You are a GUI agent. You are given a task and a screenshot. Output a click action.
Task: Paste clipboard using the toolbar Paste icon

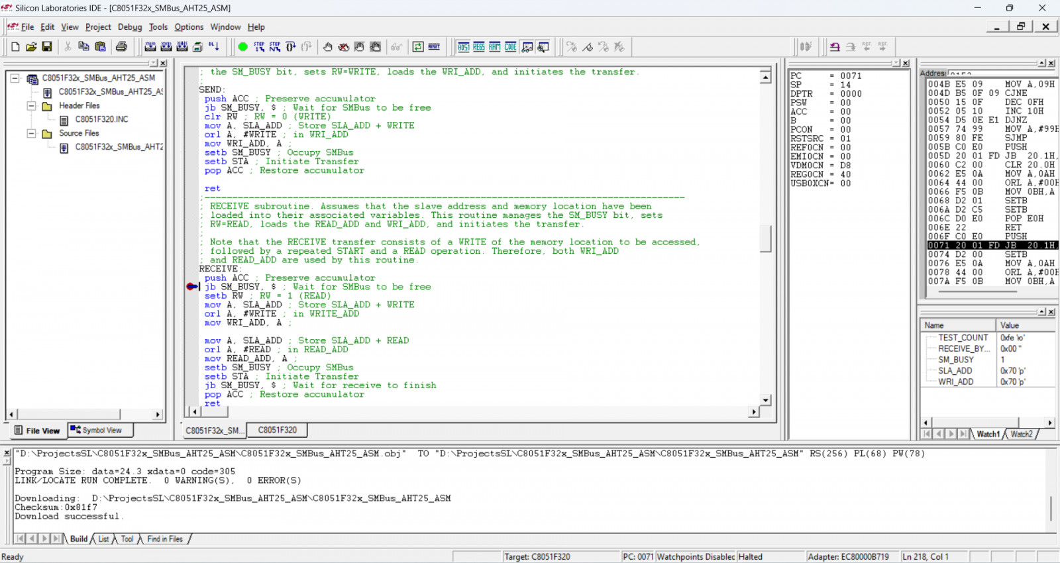point(100,47)
